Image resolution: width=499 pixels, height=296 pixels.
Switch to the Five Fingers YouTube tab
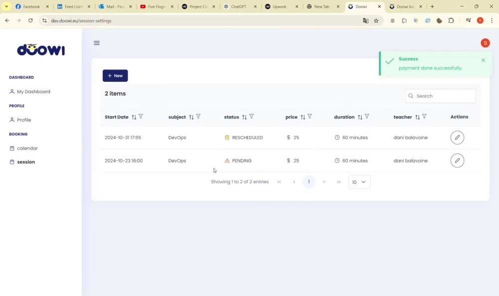click(x=157, y=6)
